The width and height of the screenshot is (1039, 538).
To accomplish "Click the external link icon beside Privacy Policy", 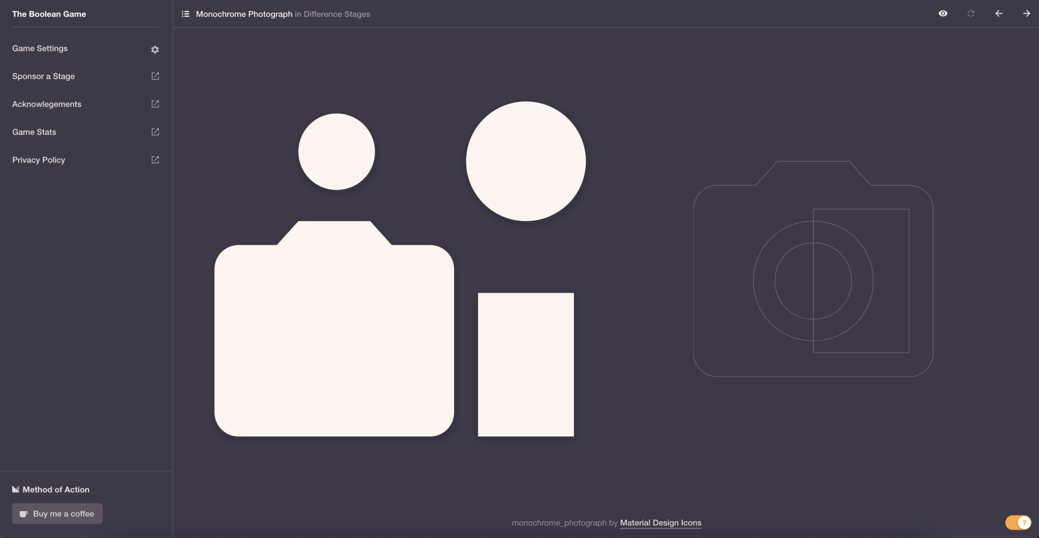I will pyautogui.click(x=155, y=159).
